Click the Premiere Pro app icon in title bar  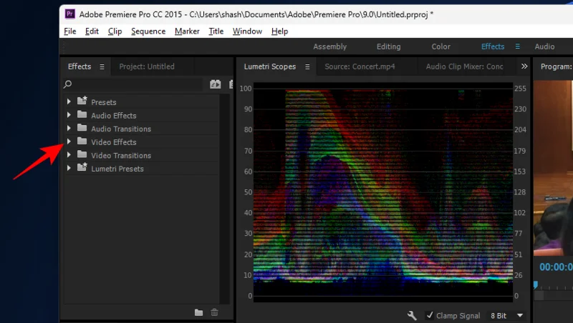click(x=69, y=13)
